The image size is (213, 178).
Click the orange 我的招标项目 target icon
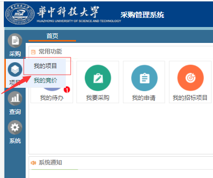click(190, 78)
